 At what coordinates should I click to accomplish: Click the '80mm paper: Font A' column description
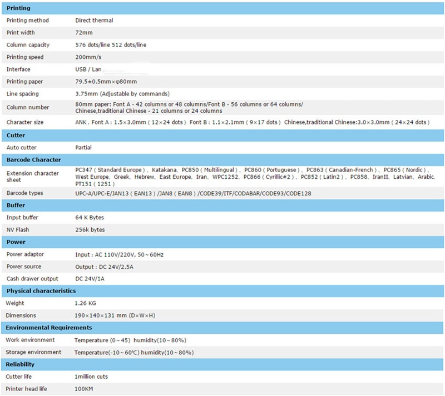tap(189, 107)
